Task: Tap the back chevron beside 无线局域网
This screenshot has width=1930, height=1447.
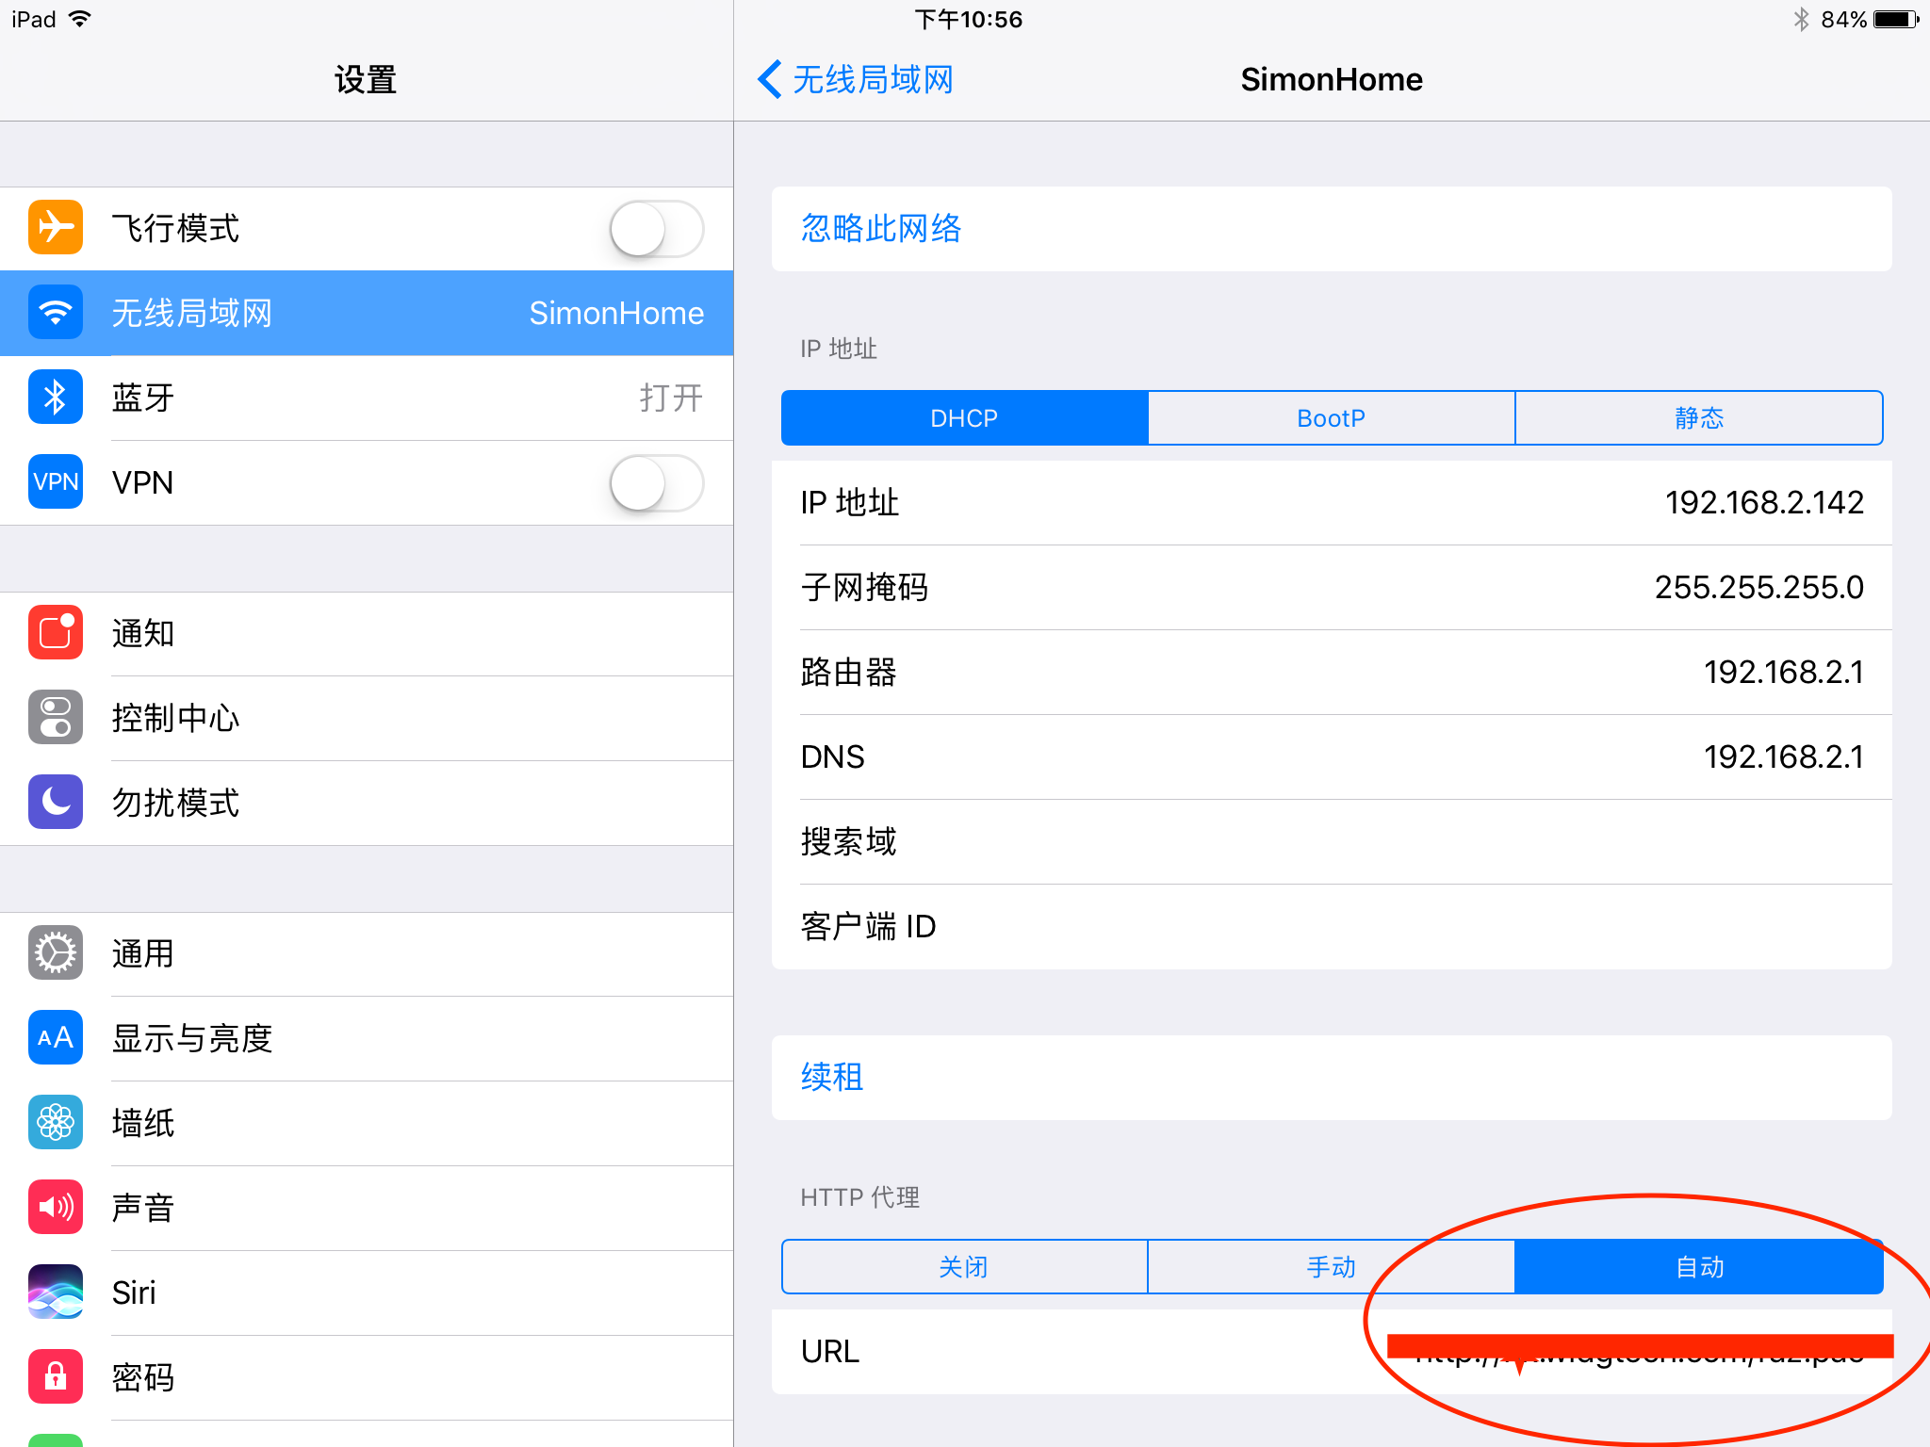Action: [770, 79]
